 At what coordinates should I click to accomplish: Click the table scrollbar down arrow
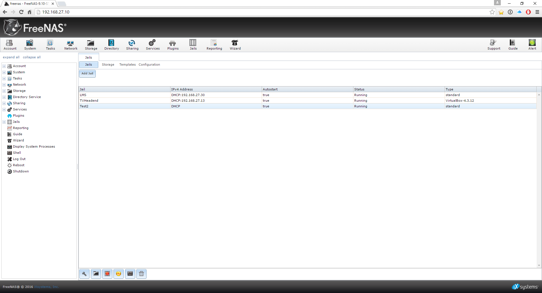(x=539, y=265)
